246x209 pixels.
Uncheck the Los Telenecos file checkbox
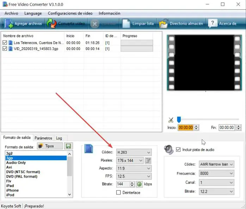(x=5, y=43)
